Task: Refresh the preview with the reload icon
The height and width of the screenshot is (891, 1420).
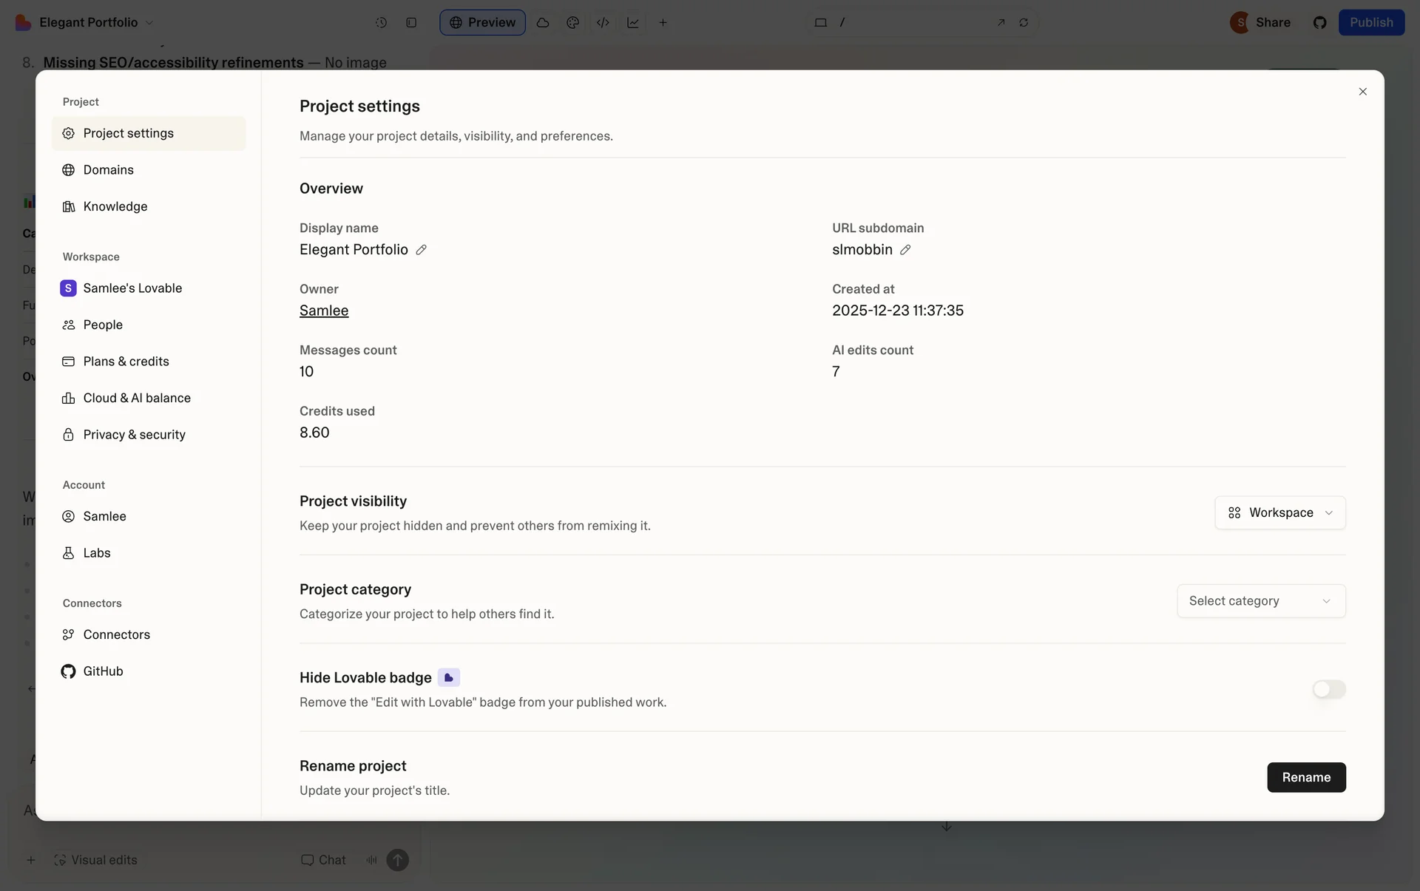Action: 1024,22
